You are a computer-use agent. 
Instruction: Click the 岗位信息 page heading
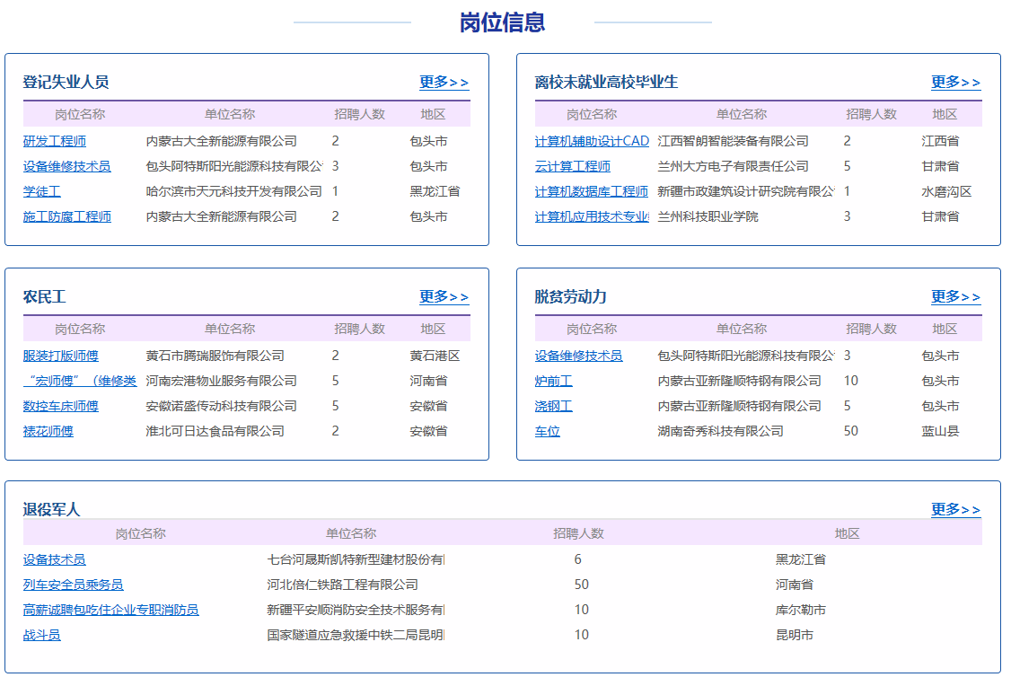(502, 22)
